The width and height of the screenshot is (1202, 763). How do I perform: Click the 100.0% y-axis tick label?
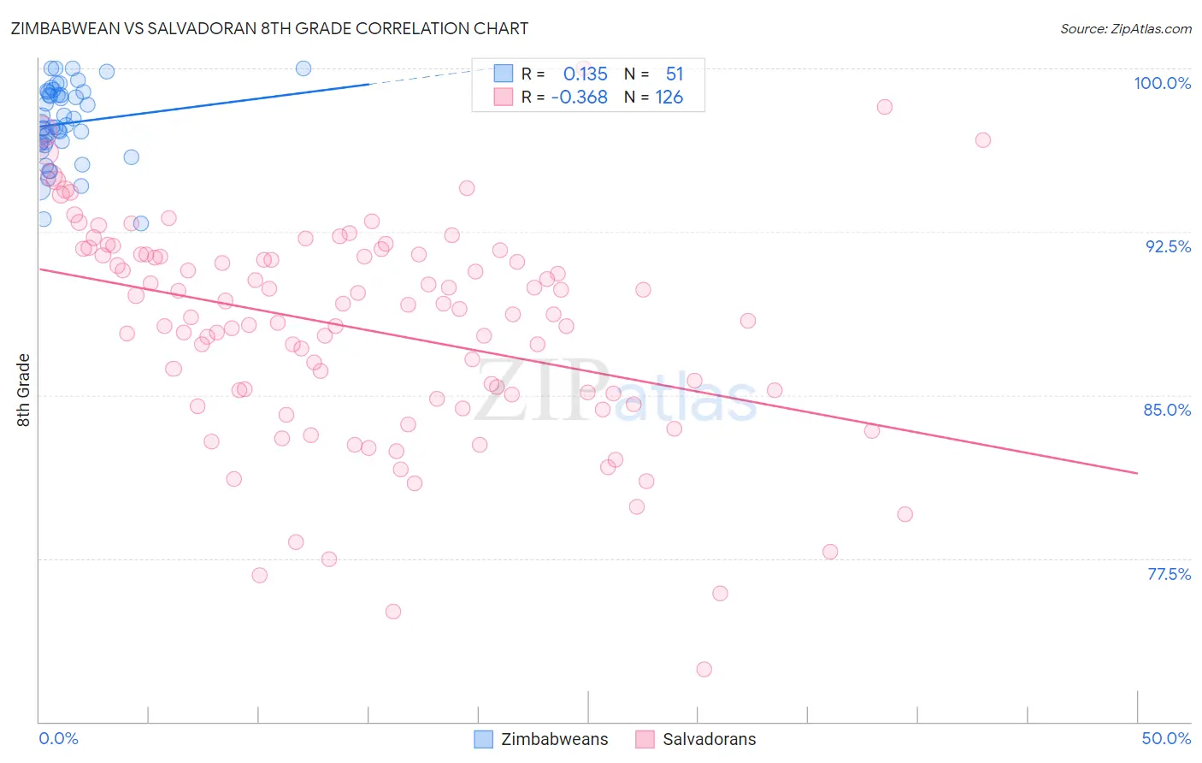[x=1162, y=83]
